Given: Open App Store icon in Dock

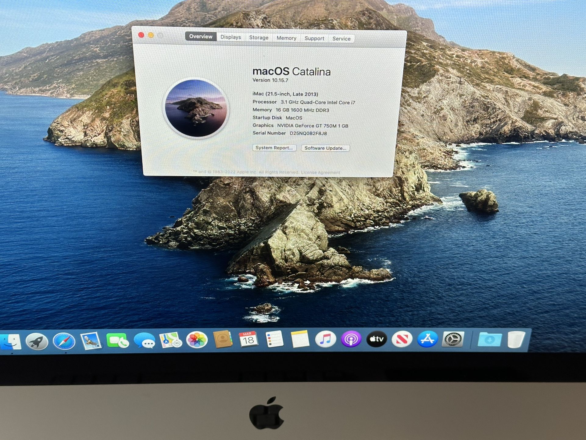Looking at the screenshot, I should coord(427,339).
